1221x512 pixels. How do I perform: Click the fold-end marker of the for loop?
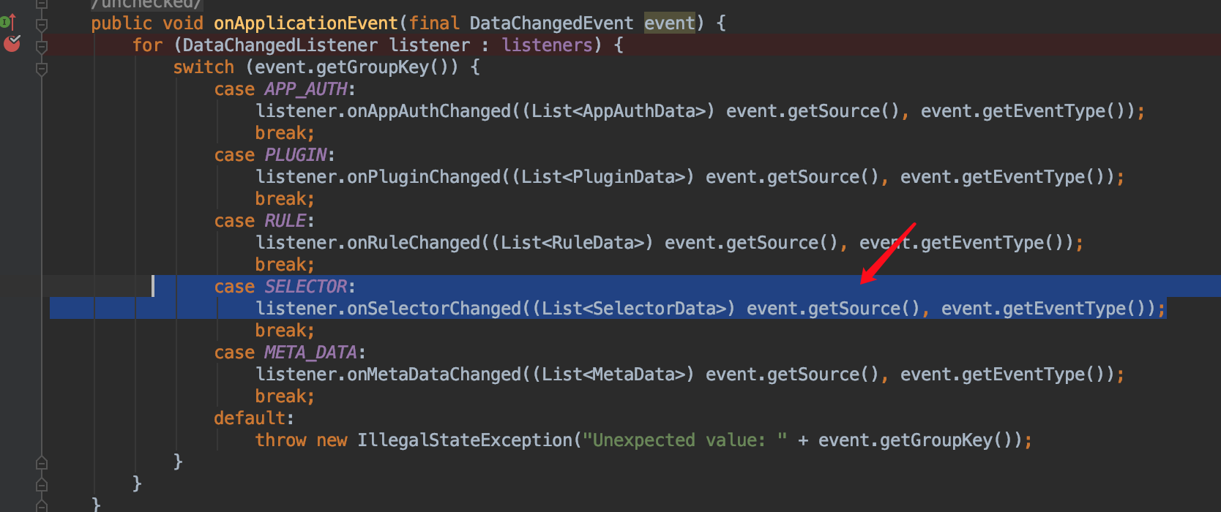tap(42, 484)
